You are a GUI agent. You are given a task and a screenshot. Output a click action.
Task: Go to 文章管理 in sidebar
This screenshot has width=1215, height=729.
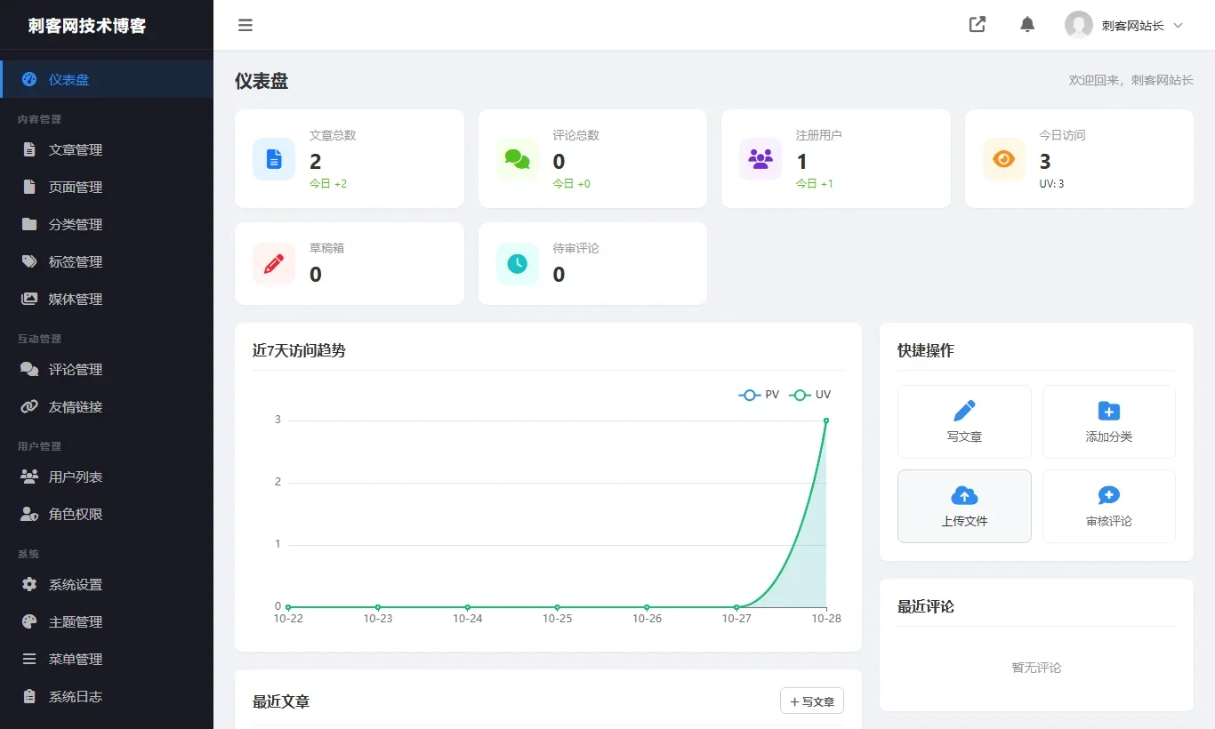[107, 150]
